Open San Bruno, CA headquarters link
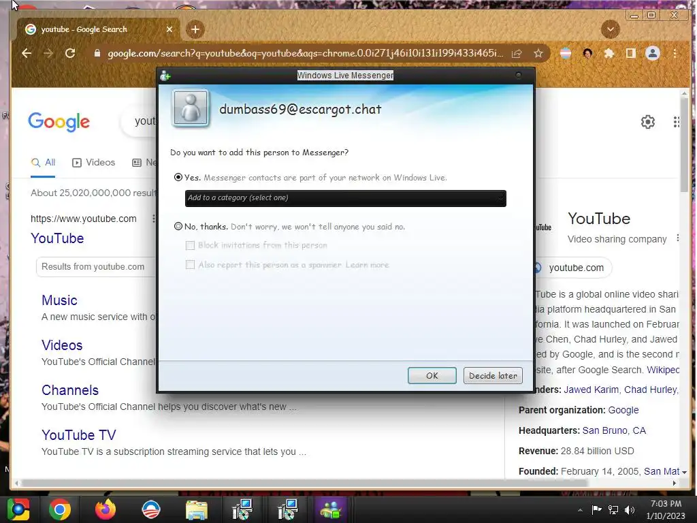Image resolution: width=697 pixels, height=523 pixels. (614, 430)
